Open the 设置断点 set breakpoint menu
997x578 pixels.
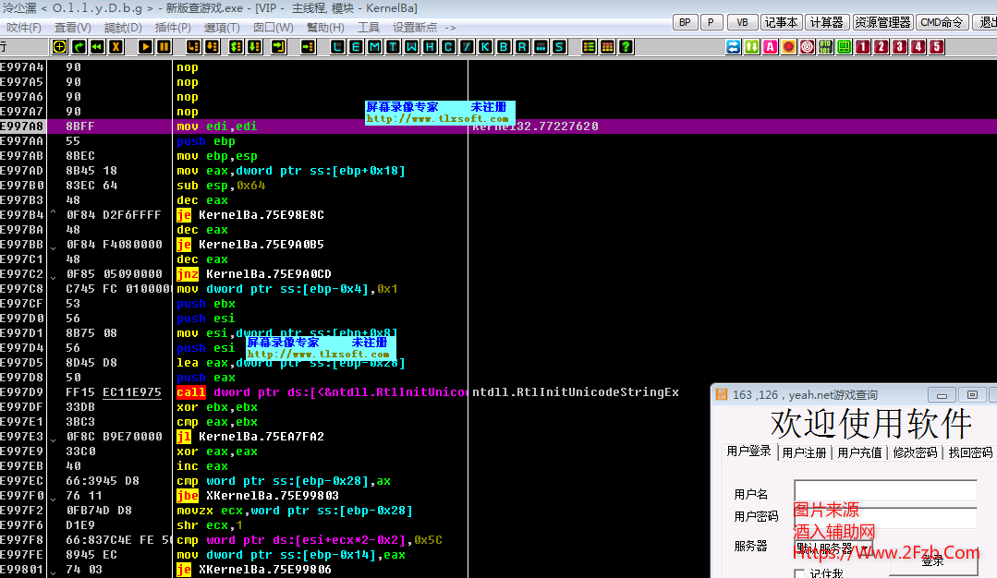pyautogui.click(x=415, y=28)
